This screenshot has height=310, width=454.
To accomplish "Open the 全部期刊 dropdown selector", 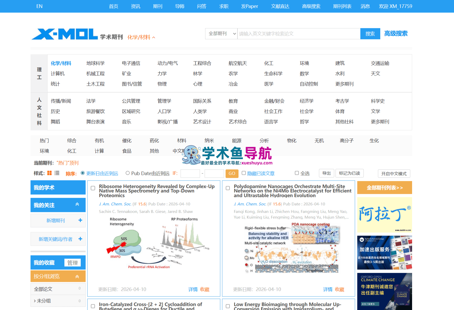I will pyautogui.click(x=221, y=34).
